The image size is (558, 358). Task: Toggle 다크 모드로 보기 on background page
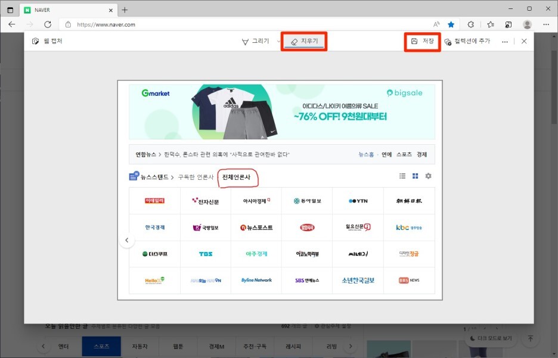491,338
